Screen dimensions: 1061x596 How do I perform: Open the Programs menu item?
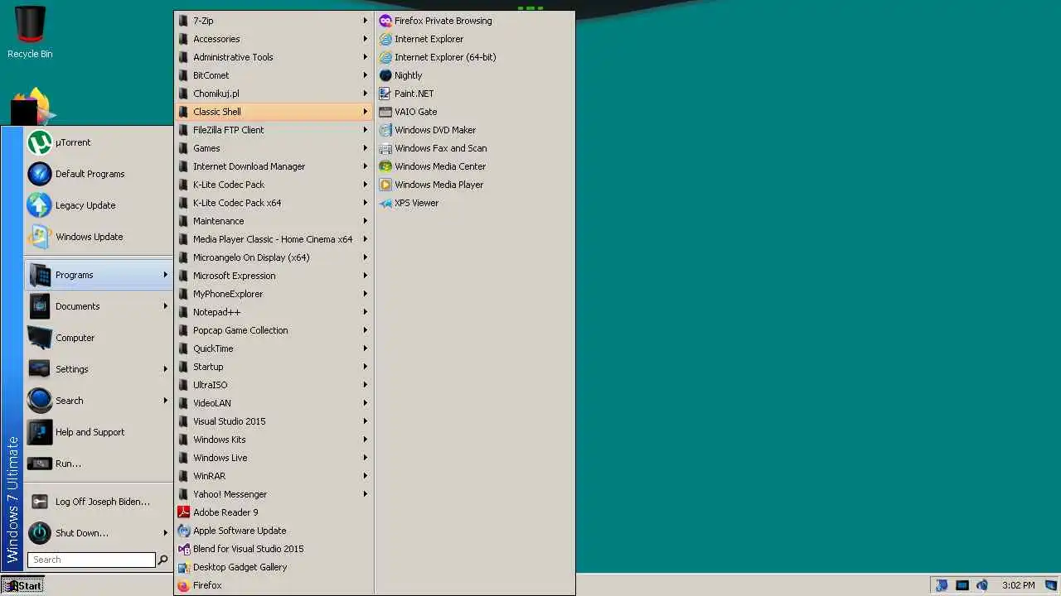click(99, 275)
